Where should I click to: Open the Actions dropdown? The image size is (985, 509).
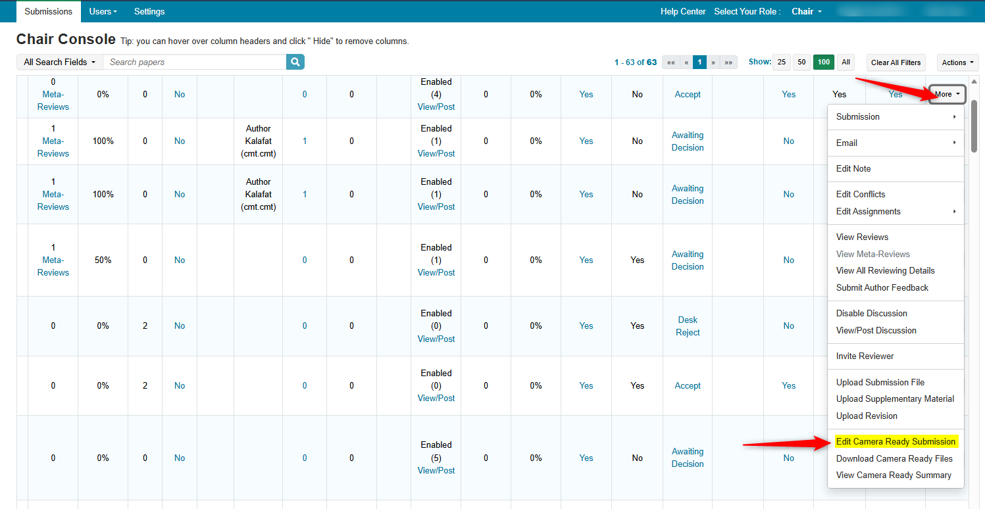click(x=957, y=62)
